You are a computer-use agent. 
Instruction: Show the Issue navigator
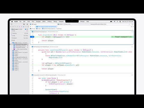[x=19, y=27]
